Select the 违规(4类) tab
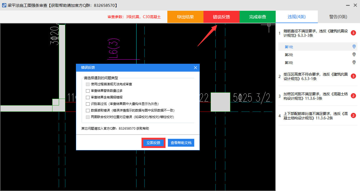This screenshot has width=360, height=191. click(x=296, y=17)
